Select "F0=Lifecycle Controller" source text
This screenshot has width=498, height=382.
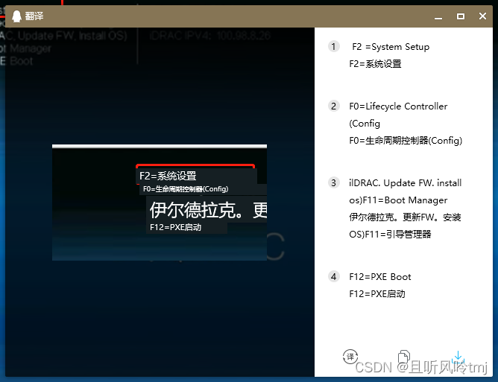398,106
